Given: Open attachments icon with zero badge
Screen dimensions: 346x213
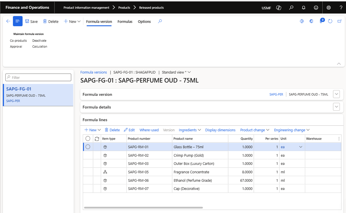Looking at the screenshot, I should (x=322, y=21).
